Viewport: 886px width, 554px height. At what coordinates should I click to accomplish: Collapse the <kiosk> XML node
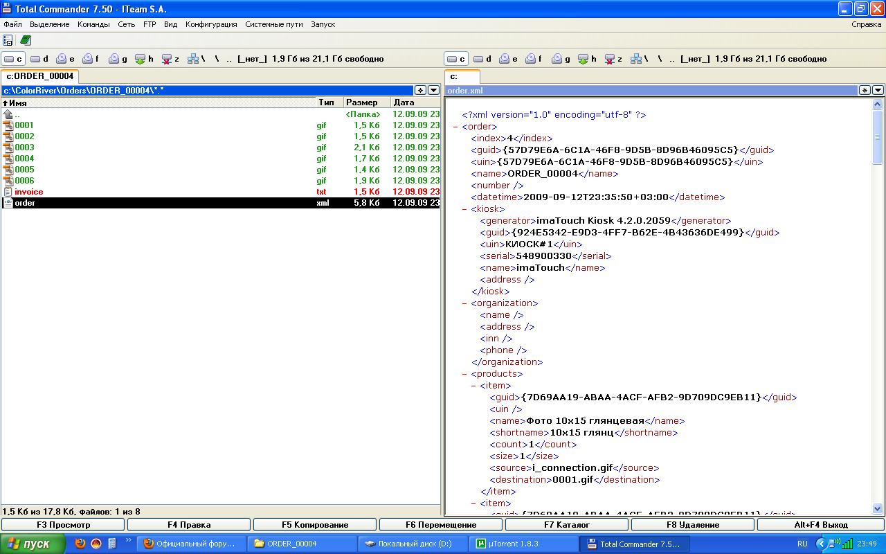point(464,208)
